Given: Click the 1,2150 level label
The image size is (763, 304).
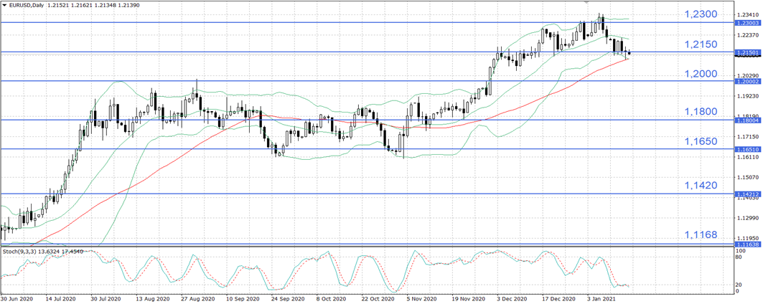Looking at the screenshot, I should 701,44.
